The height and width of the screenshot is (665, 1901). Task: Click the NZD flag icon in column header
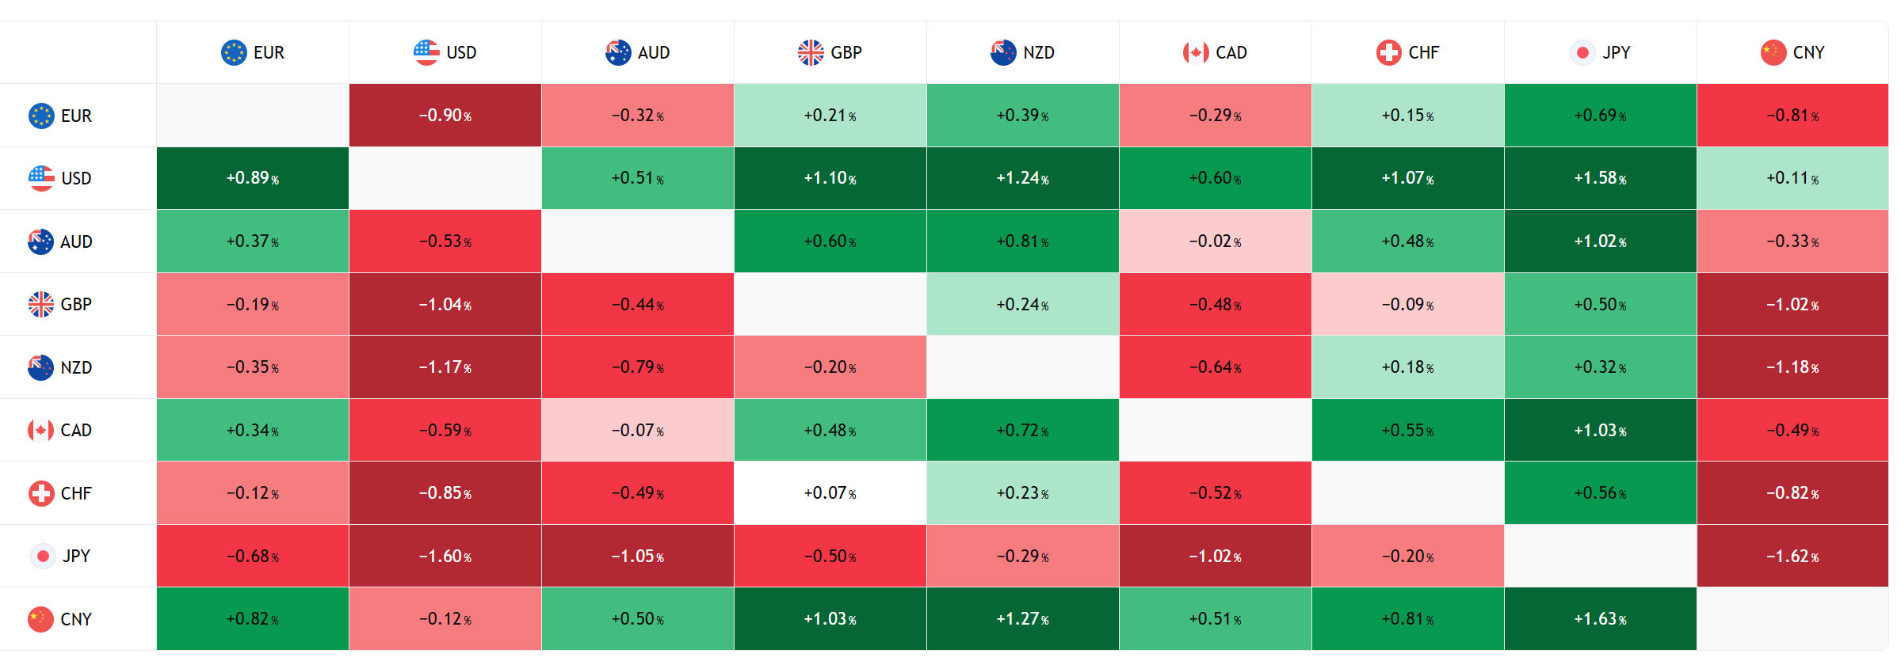[x=1003, y=52]
